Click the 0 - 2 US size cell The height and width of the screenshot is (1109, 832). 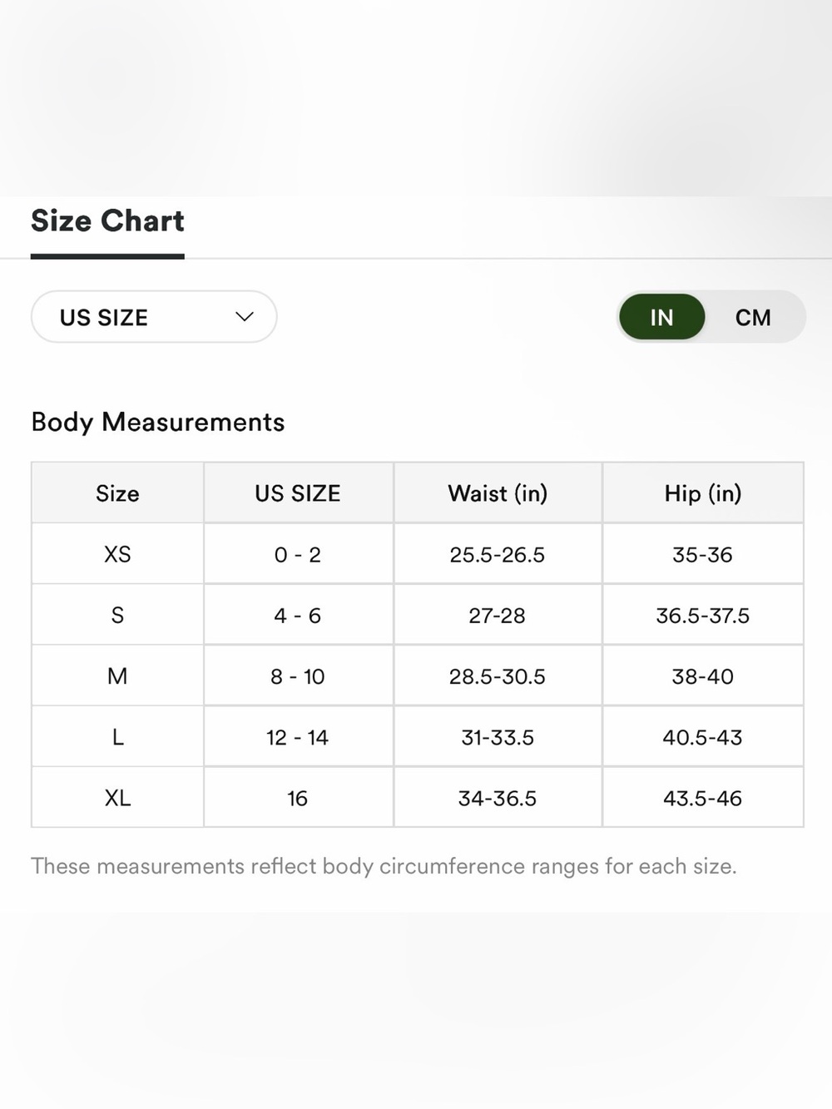tap(298, 554)
